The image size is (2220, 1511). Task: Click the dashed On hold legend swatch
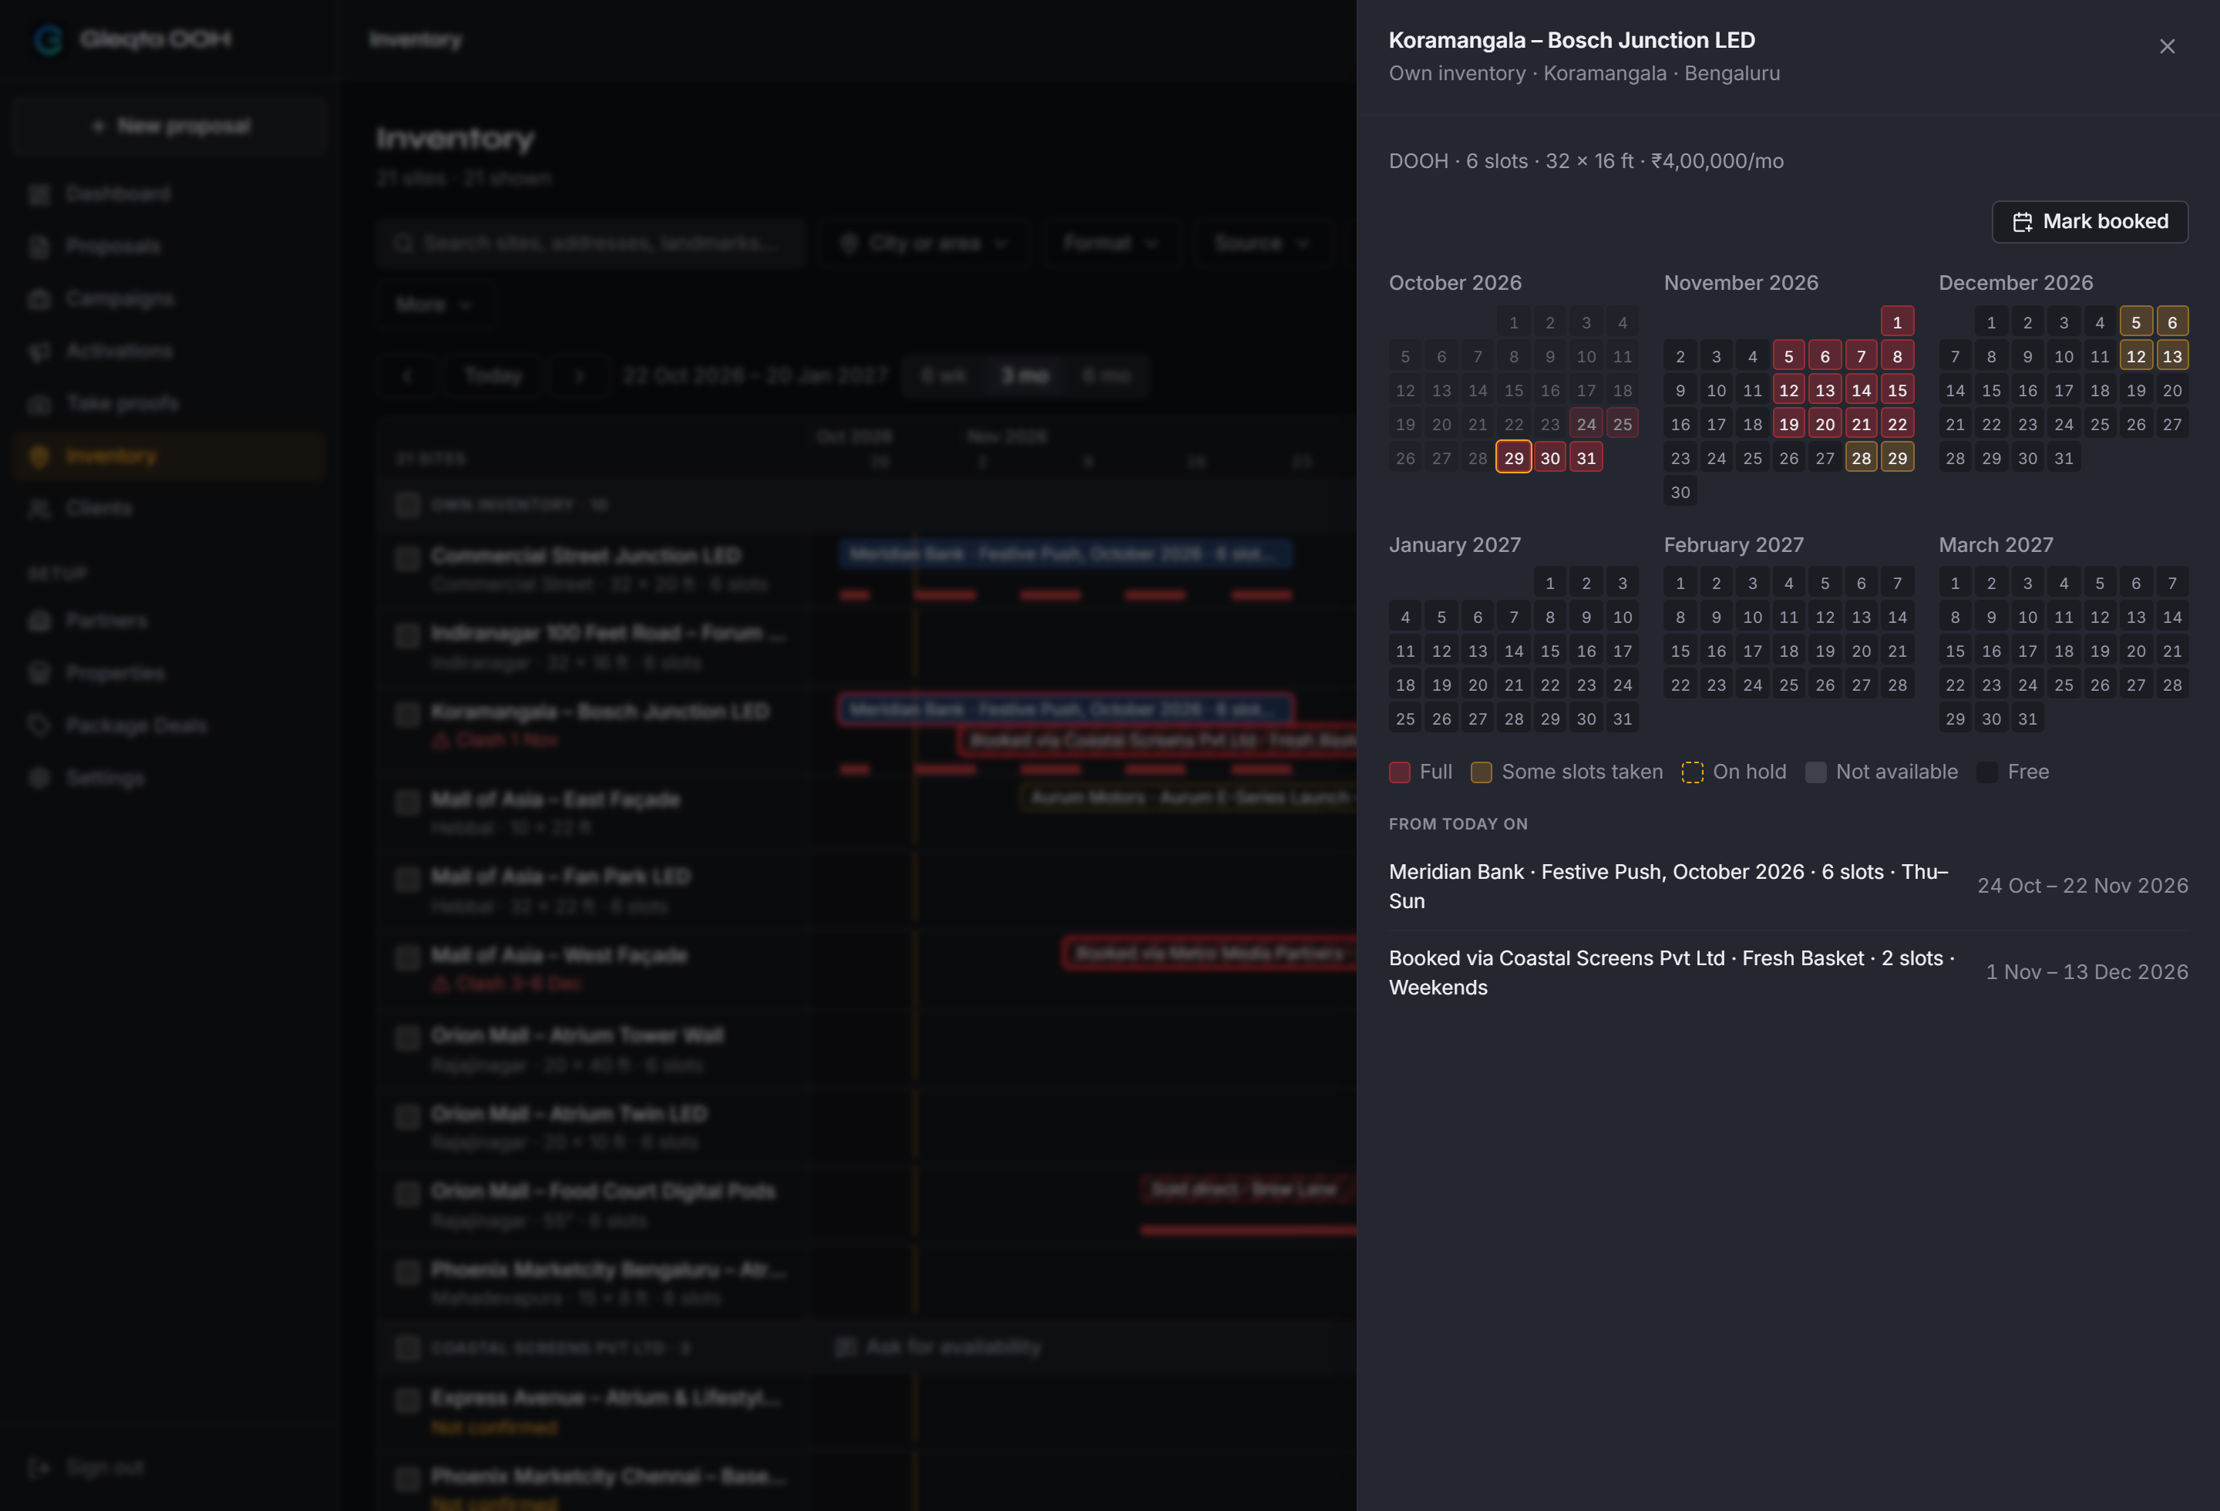(x=1692, y=772)
